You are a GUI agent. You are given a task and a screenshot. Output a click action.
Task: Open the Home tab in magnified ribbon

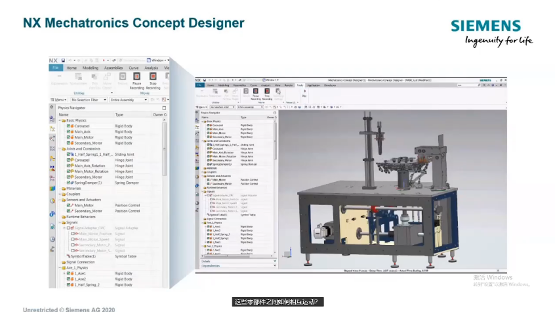[x=72, y=68]
